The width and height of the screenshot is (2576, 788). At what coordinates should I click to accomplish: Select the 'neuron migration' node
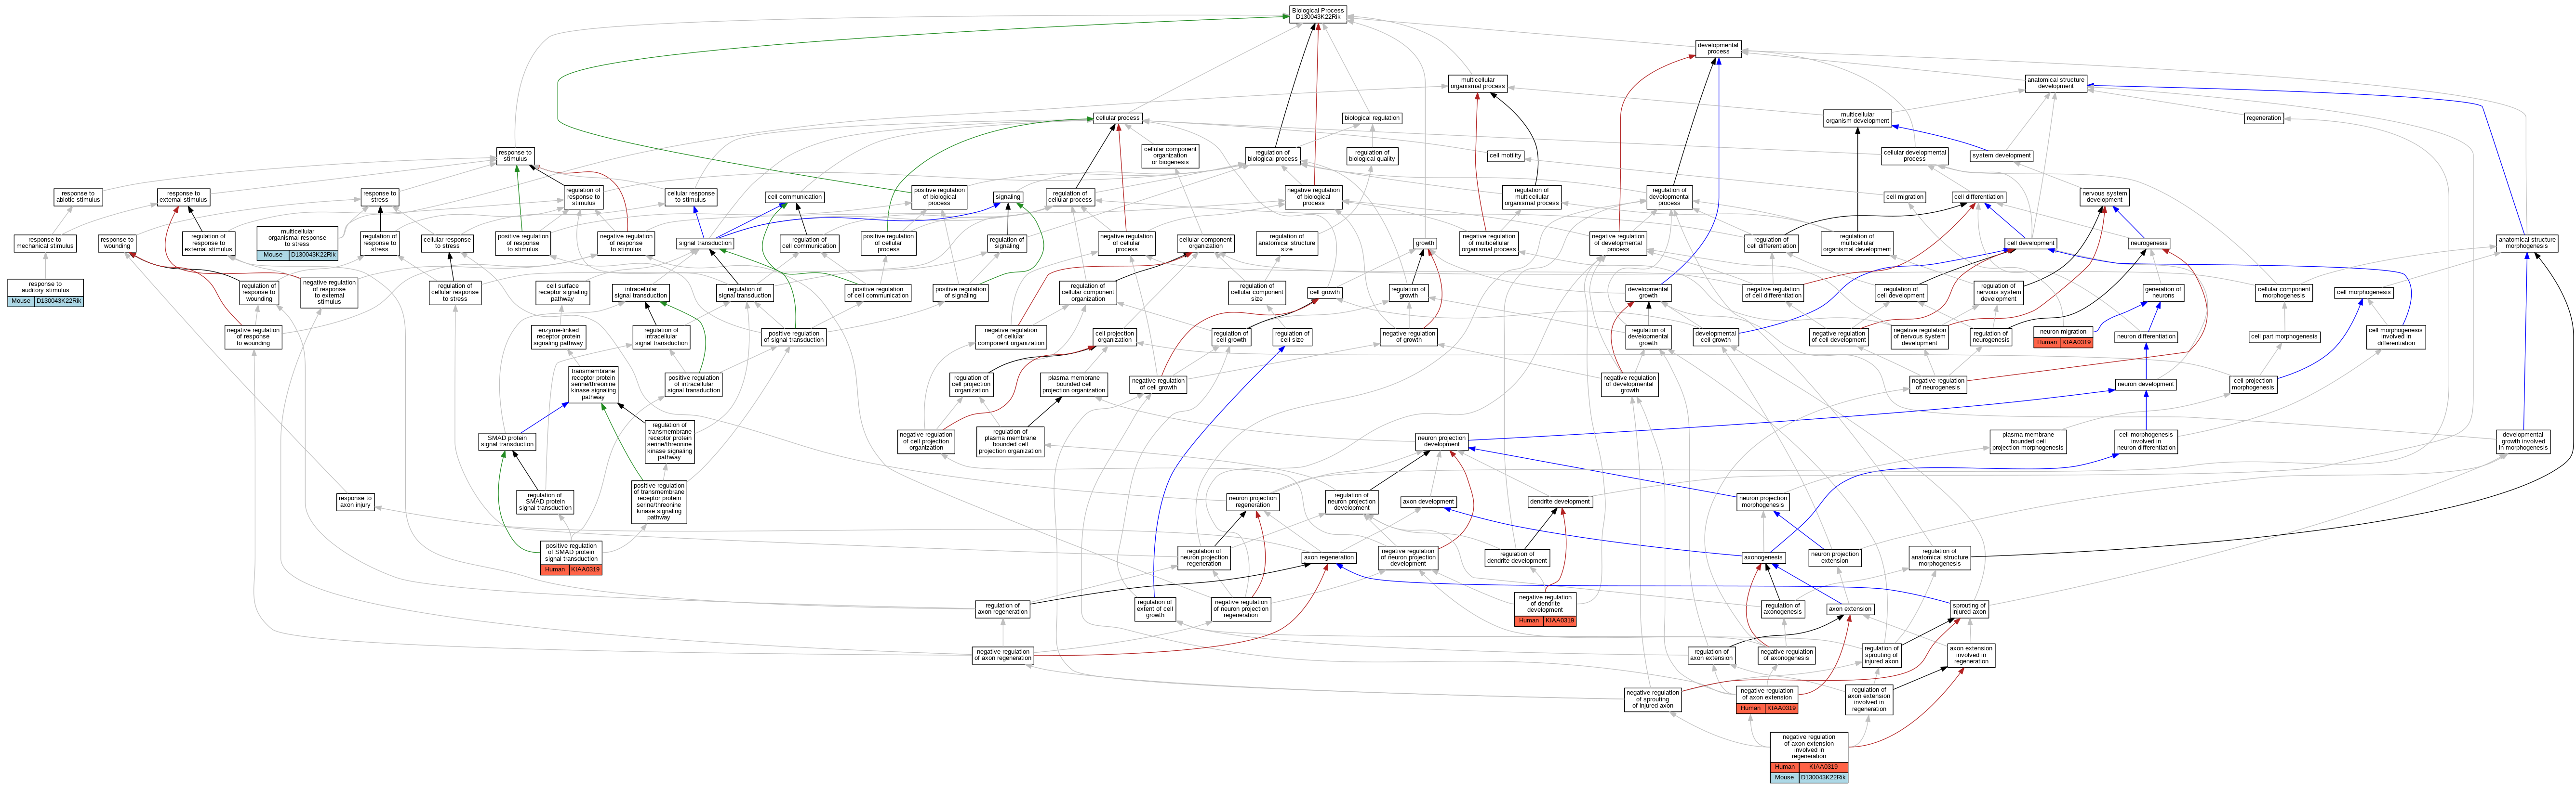click(2063, 336)
